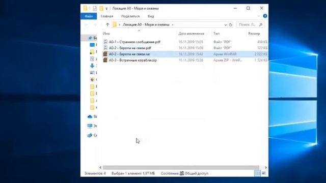Click the 459 КБ size cell
This screenshot has height=183, width=326.
click(x=262, y=42)
